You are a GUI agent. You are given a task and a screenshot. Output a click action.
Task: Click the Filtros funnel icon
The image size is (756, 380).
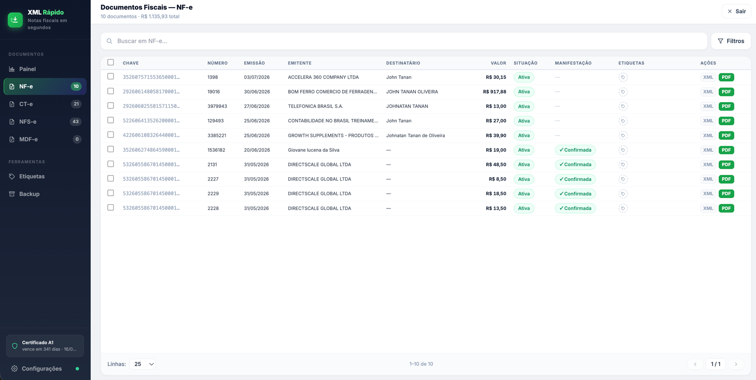[x=721, y=41]
